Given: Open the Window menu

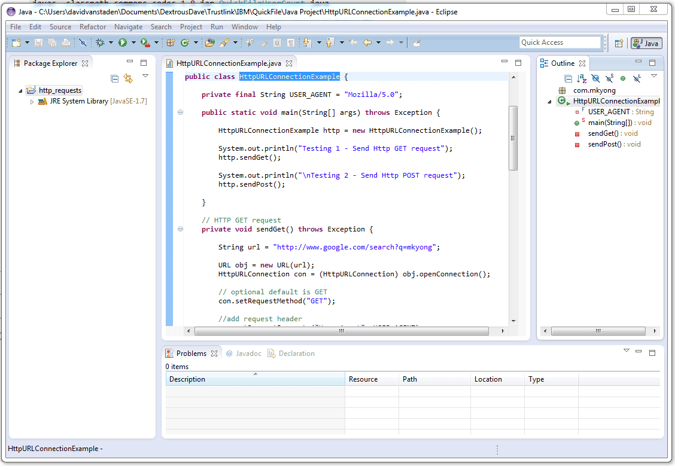Looking at the screenshot, I should [245, 27].
